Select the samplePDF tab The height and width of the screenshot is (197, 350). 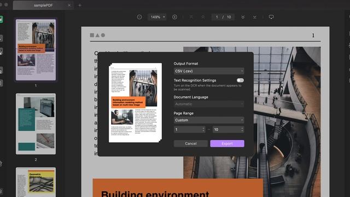(43, 5)
